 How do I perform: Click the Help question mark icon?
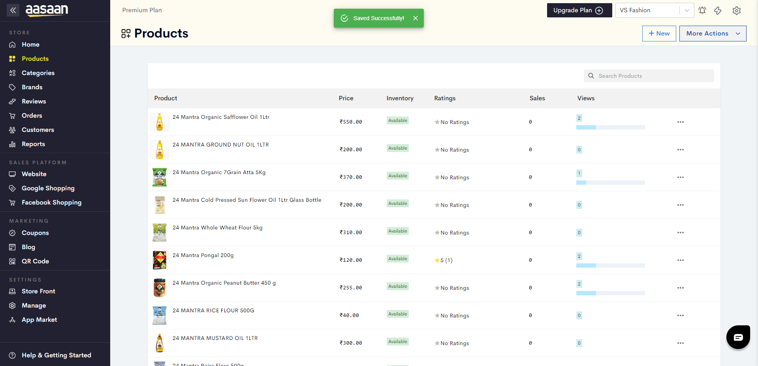[12, 355]
